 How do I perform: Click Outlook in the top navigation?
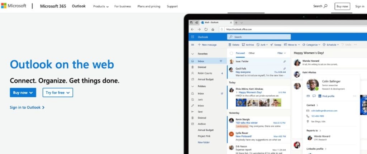pos(78,6)
